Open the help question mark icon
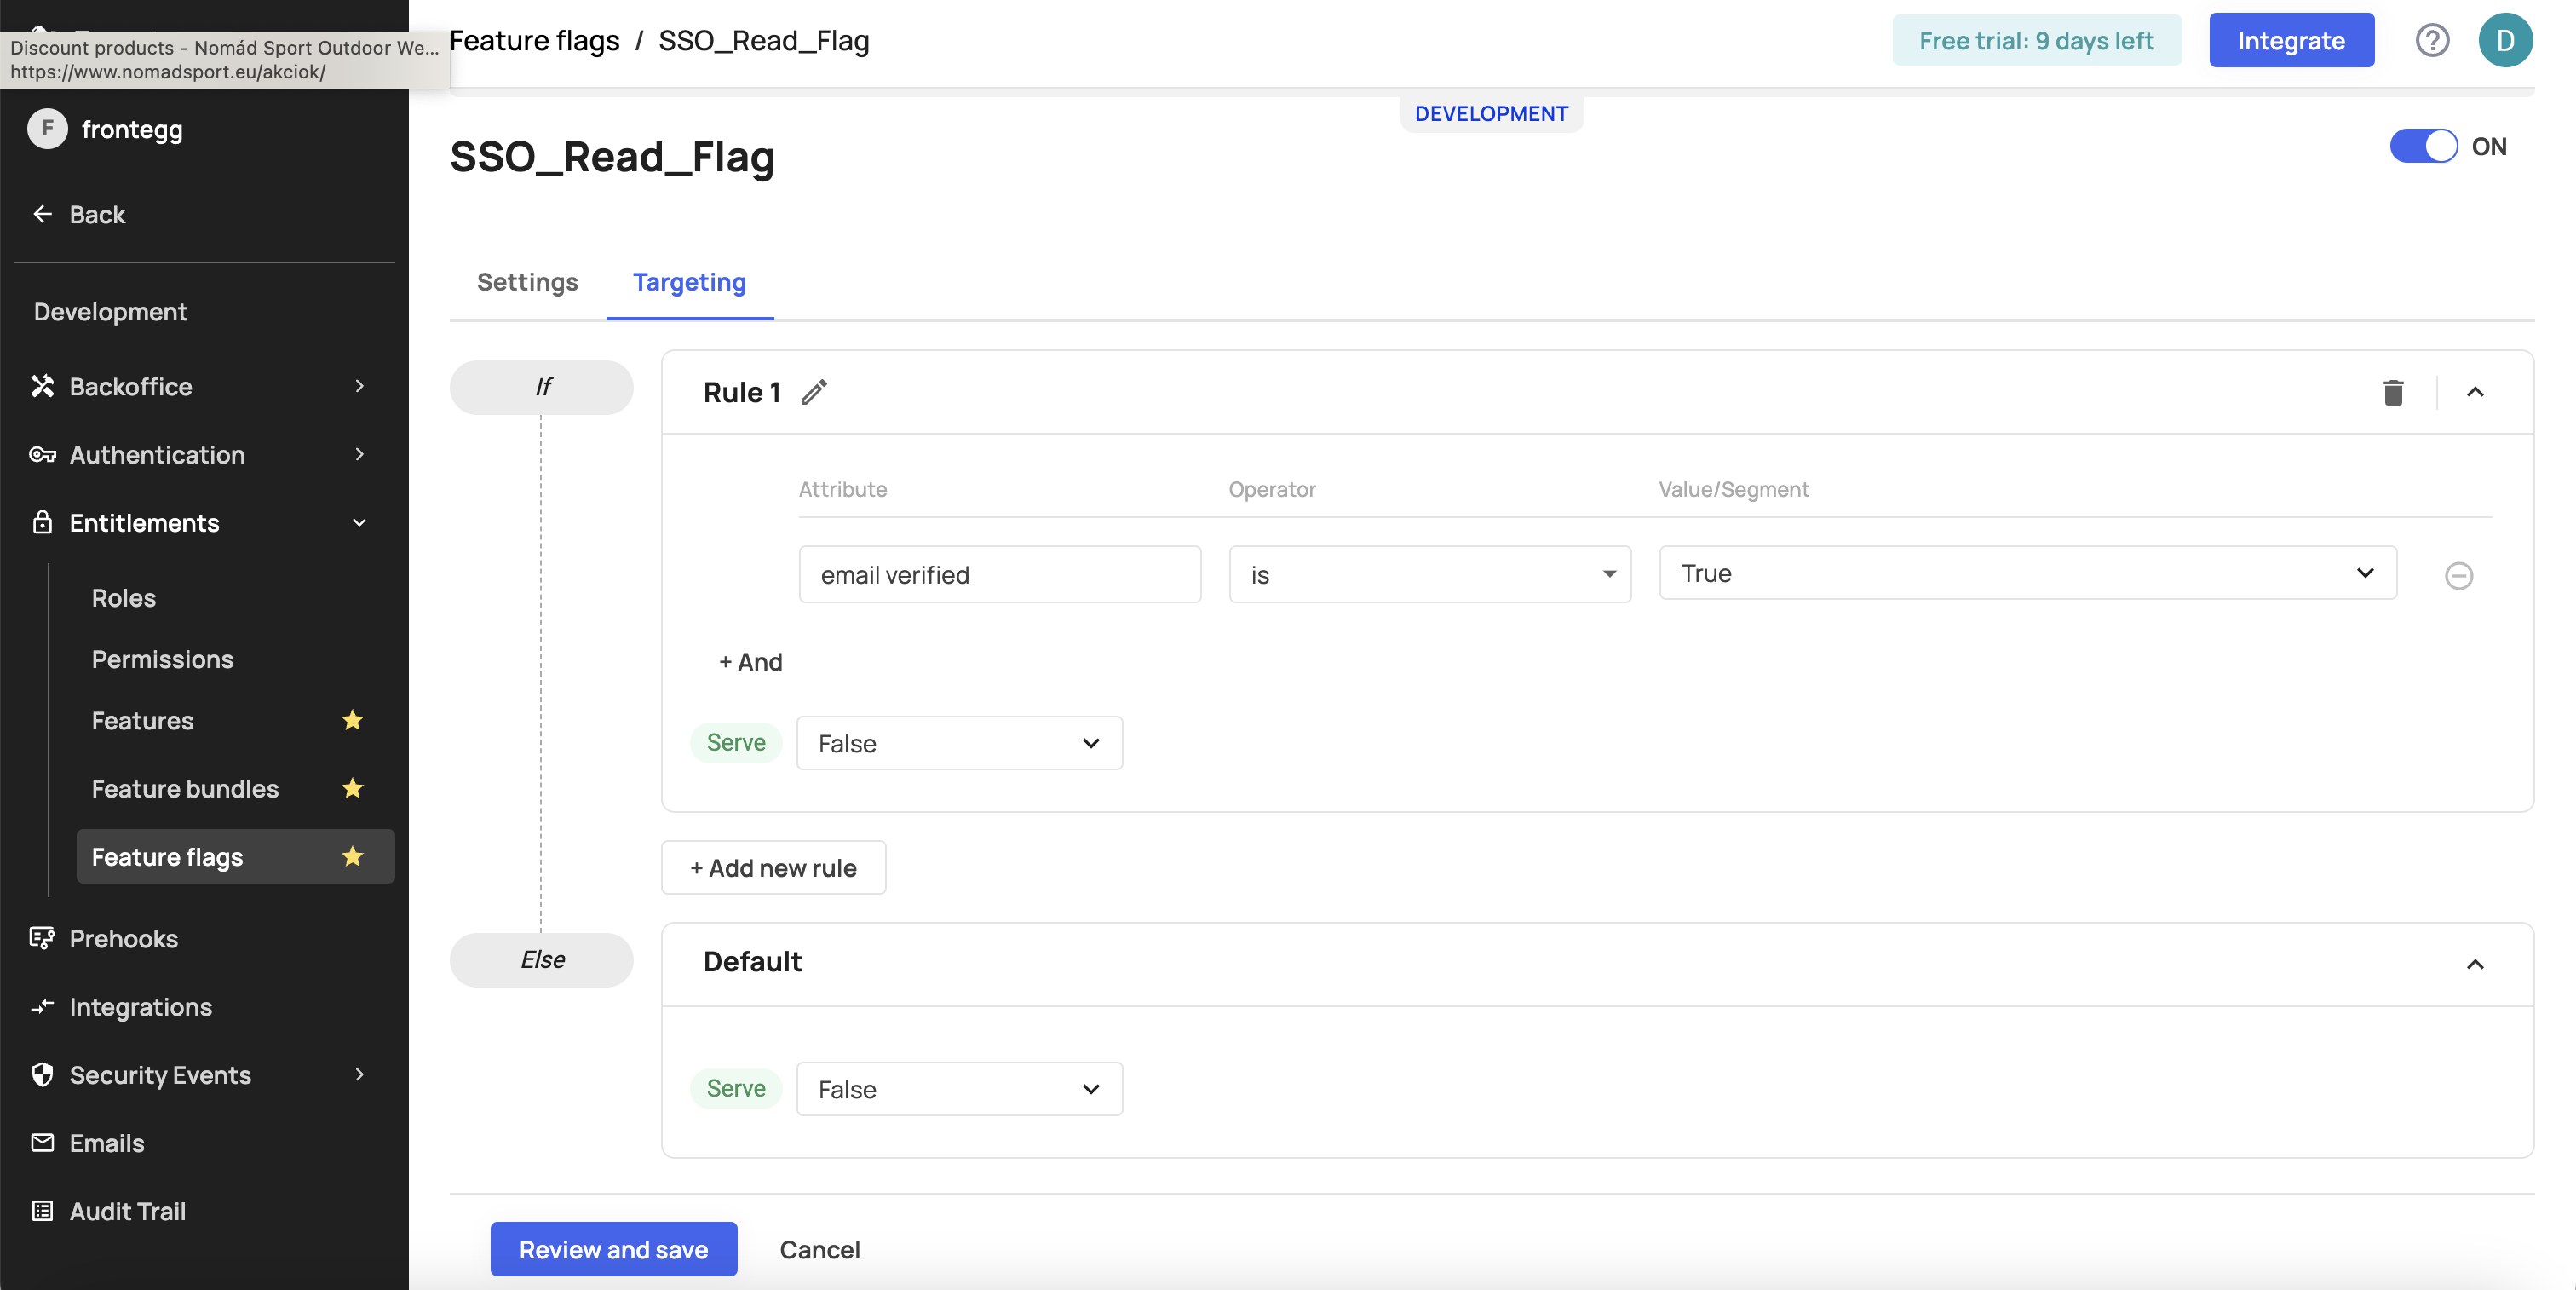 [x=2432, y=41]
